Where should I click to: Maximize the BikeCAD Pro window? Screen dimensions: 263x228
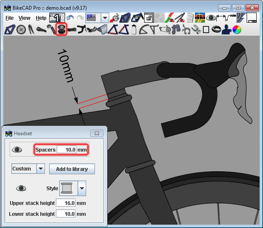[x=238, y=8]
